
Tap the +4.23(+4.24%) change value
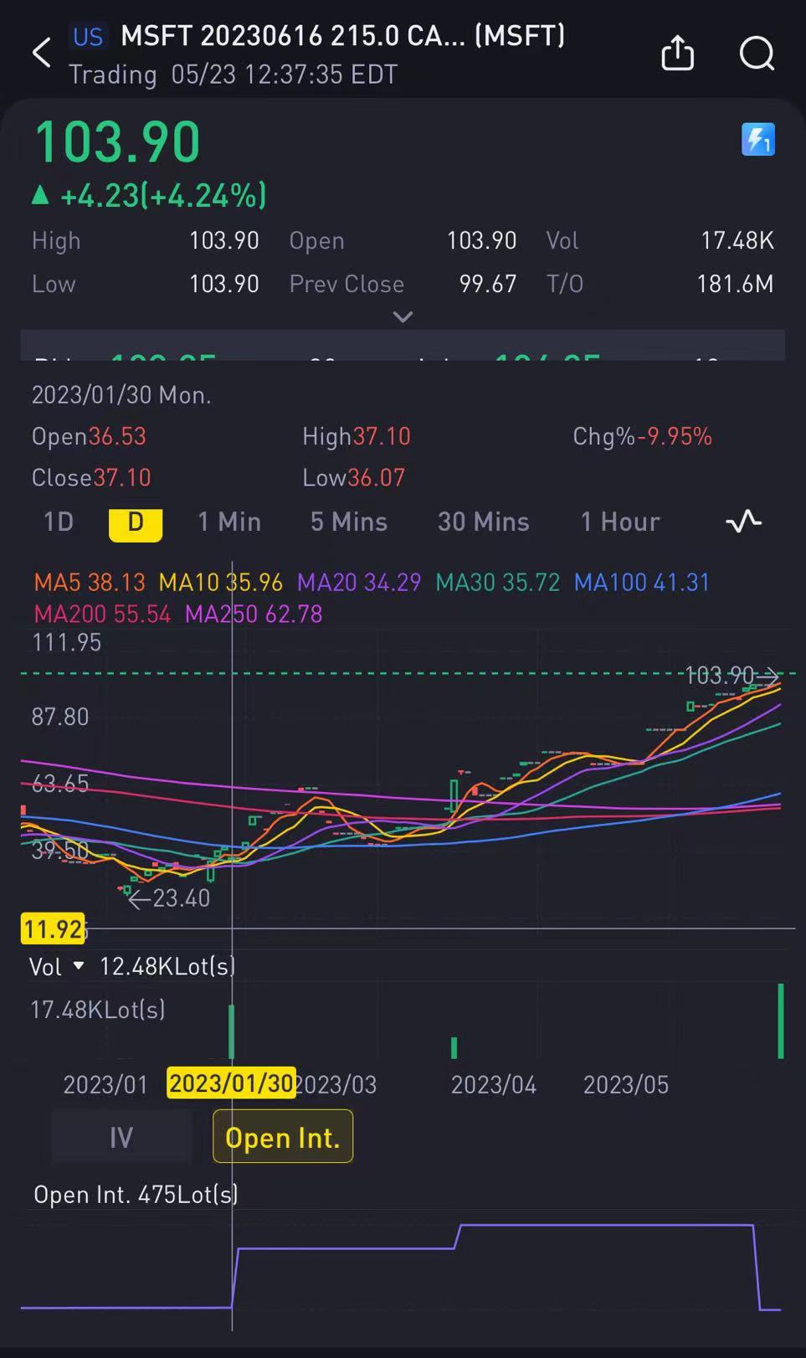coord(163,195)
